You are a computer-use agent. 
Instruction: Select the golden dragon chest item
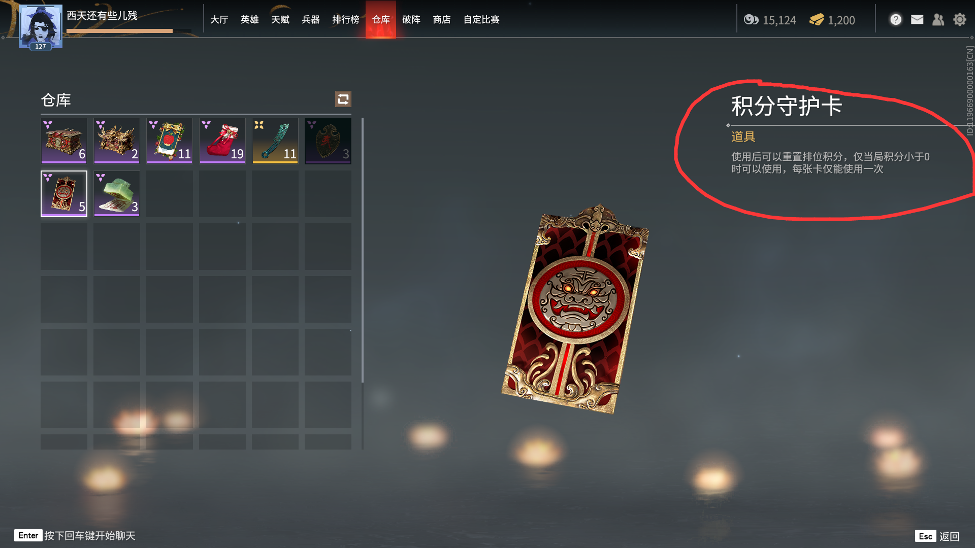[117, 141]
